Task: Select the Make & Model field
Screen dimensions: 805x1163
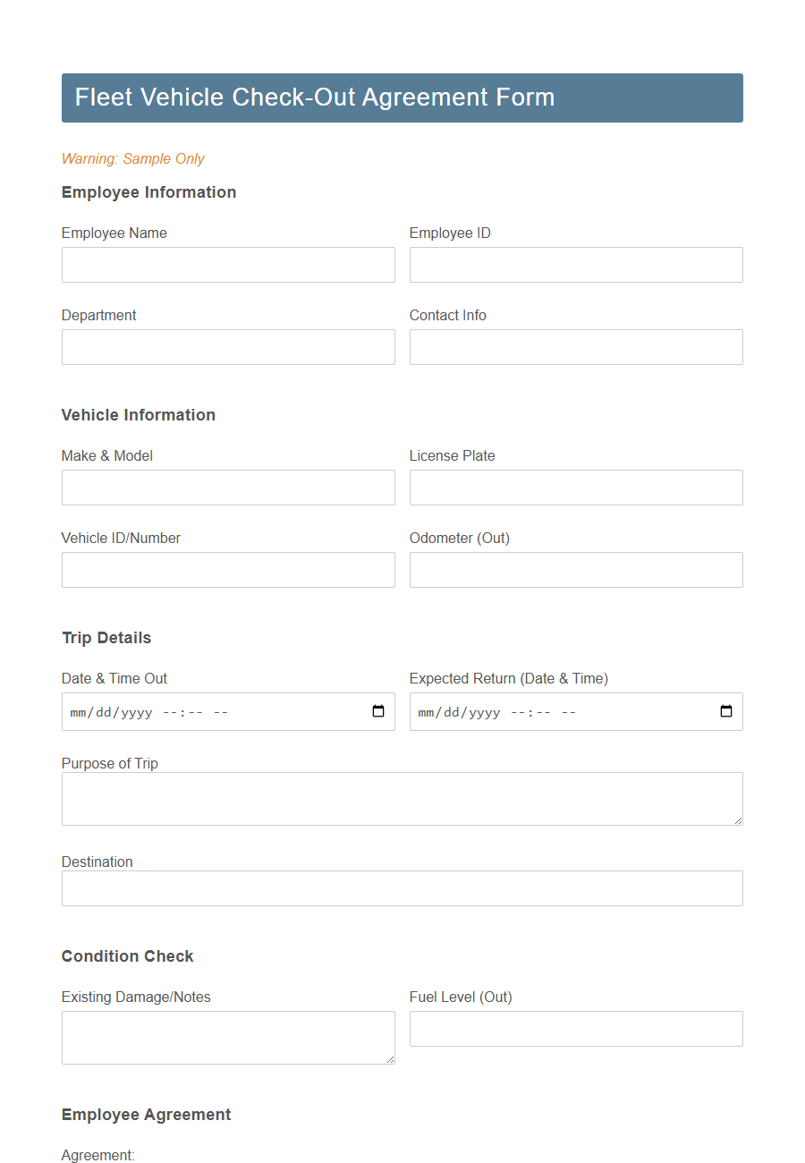Action: point(228,488)
